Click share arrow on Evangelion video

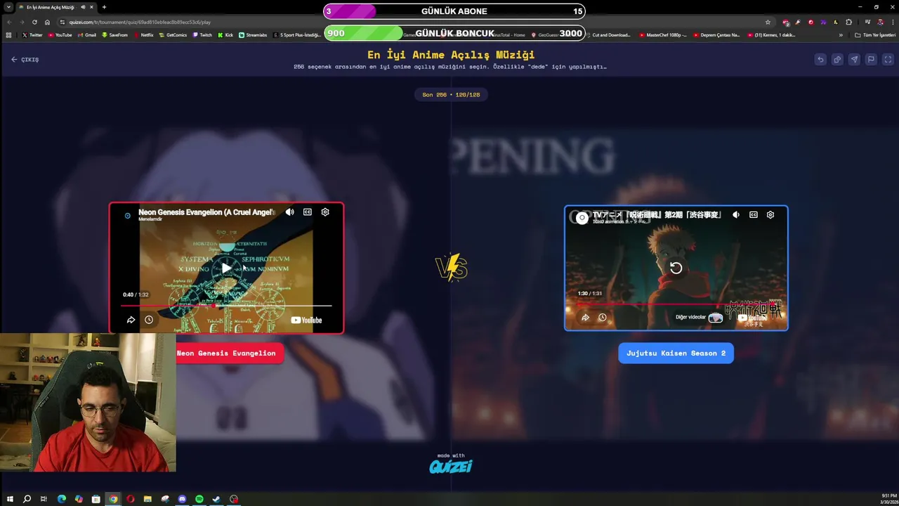point(131,320)
